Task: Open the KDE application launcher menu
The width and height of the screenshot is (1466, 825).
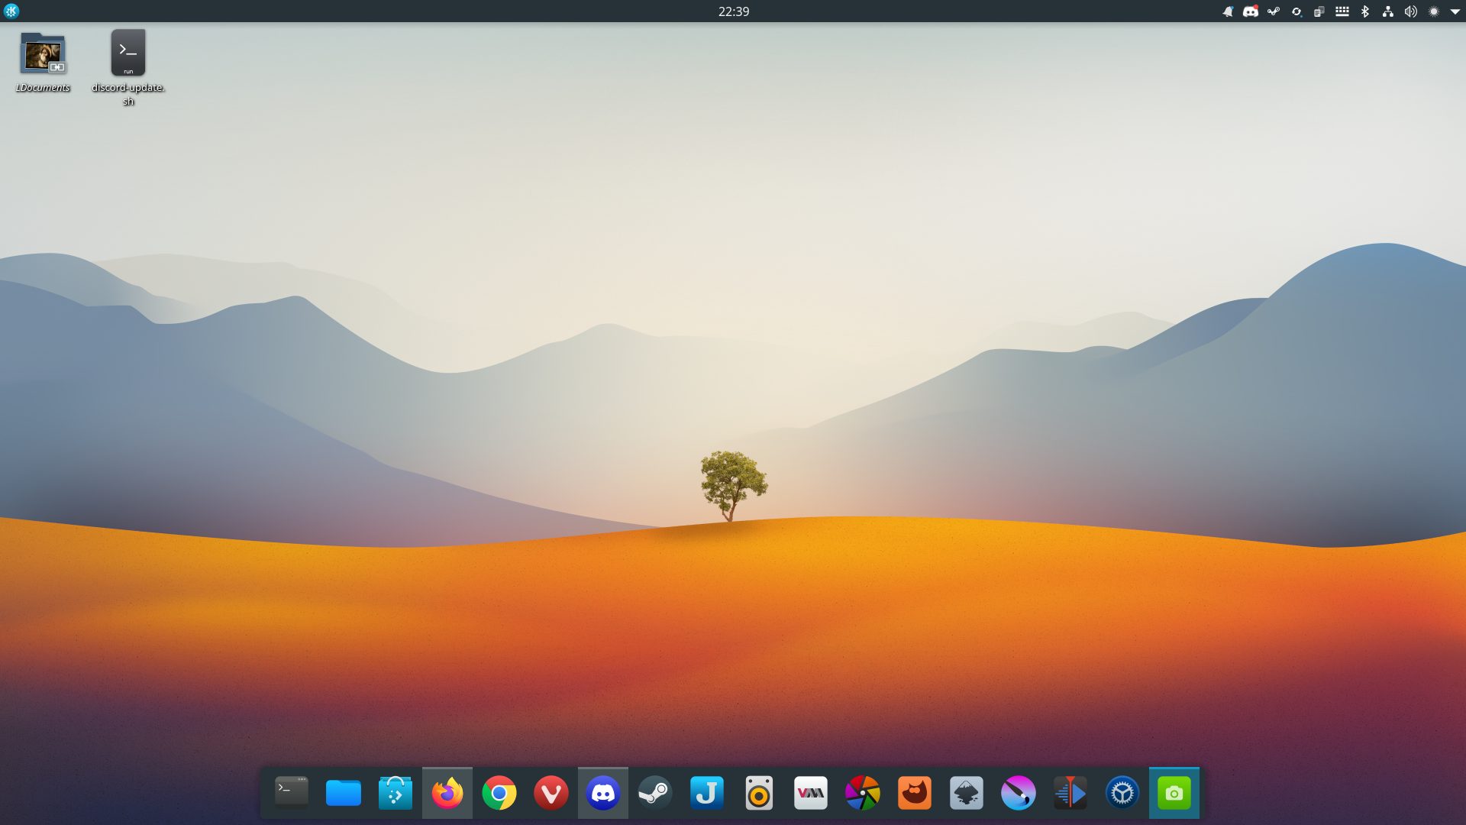Action: (11, 11)
